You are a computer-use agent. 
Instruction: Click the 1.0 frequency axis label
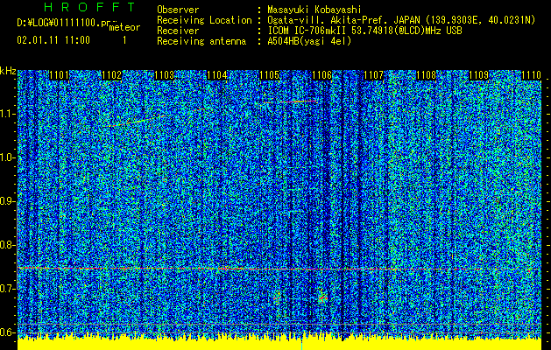pyautogui.click(x=8, y=157)
